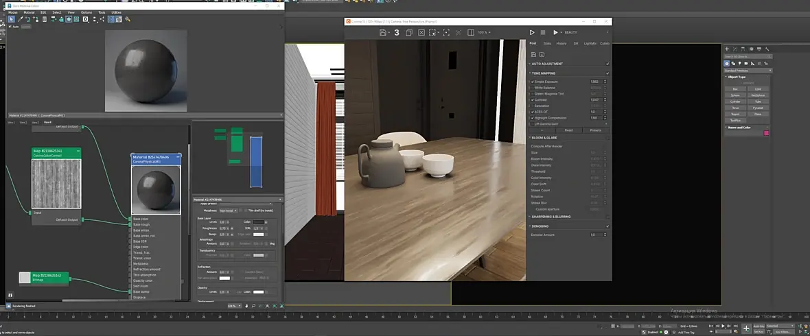Click the pink object color swatch
The image size is (810, 336).
click(766, 133)
